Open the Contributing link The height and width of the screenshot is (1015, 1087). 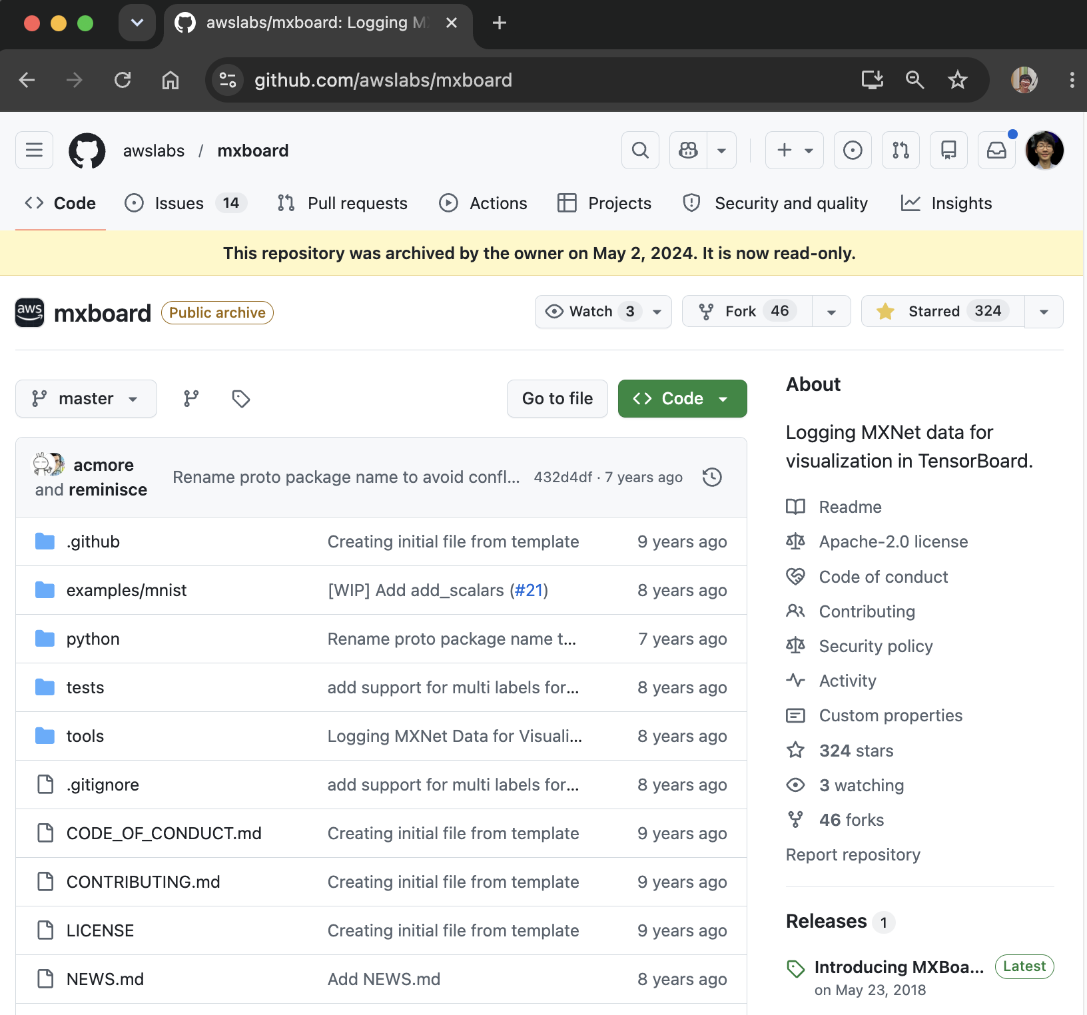(x=867, y=611)
